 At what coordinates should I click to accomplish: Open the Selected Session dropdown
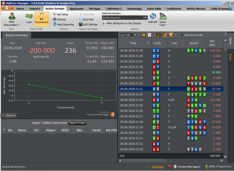pyautogui.click(x=145, y=18)
